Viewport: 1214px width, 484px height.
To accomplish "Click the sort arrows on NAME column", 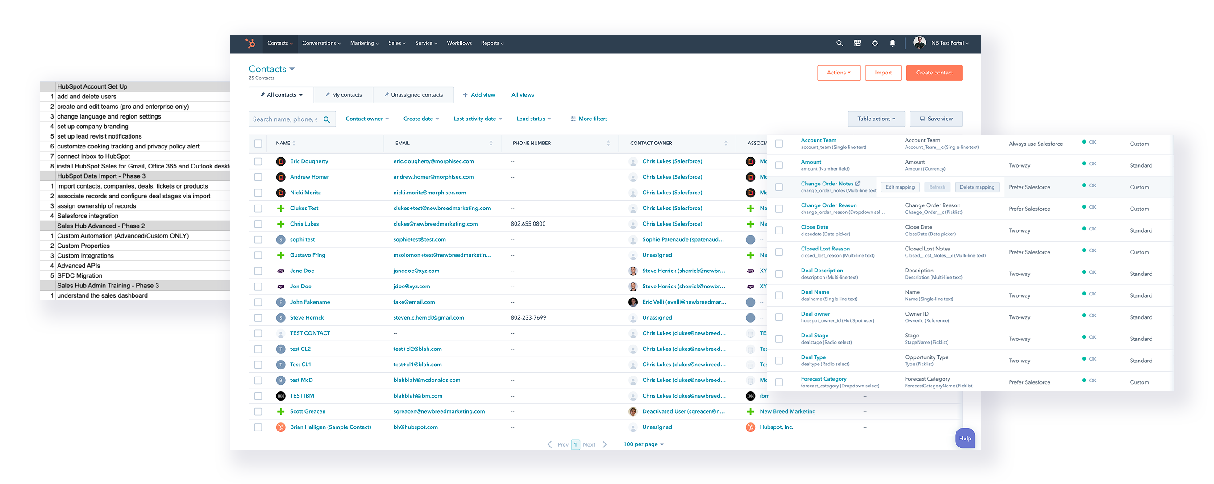I will click(x=294, y=143).
